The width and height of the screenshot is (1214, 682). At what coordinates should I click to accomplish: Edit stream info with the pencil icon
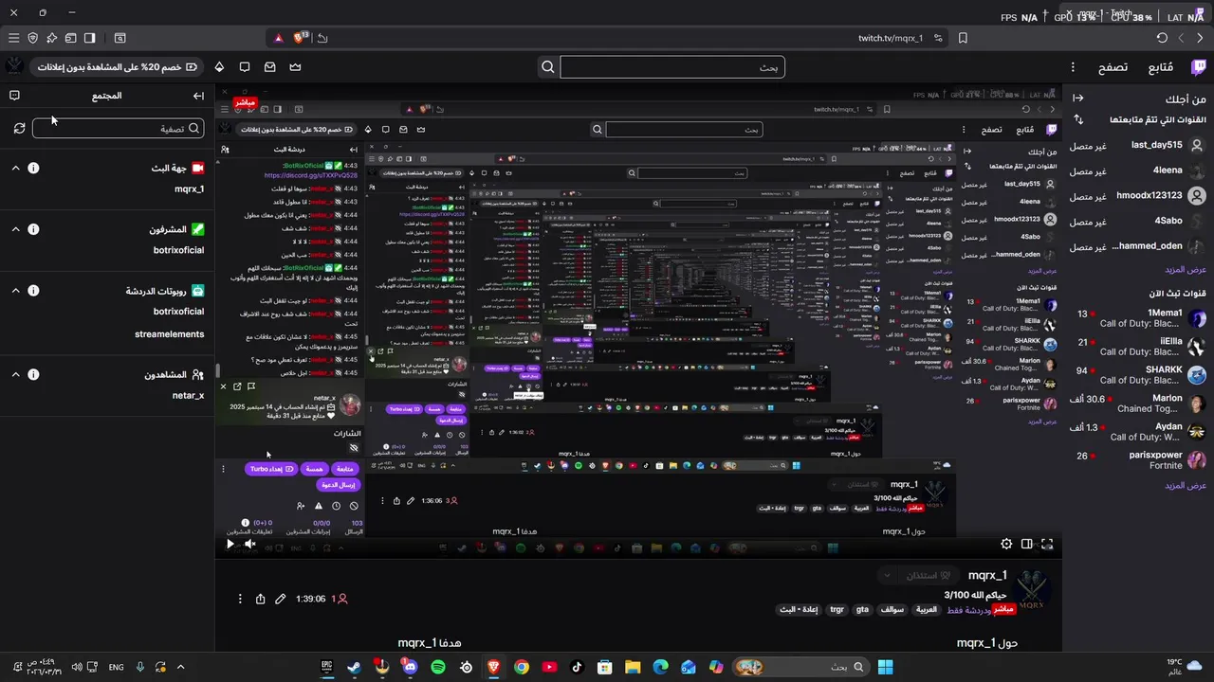[281, 599]
